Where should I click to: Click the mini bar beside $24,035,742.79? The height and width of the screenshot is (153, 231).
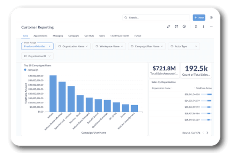click(x=206, y=101)
